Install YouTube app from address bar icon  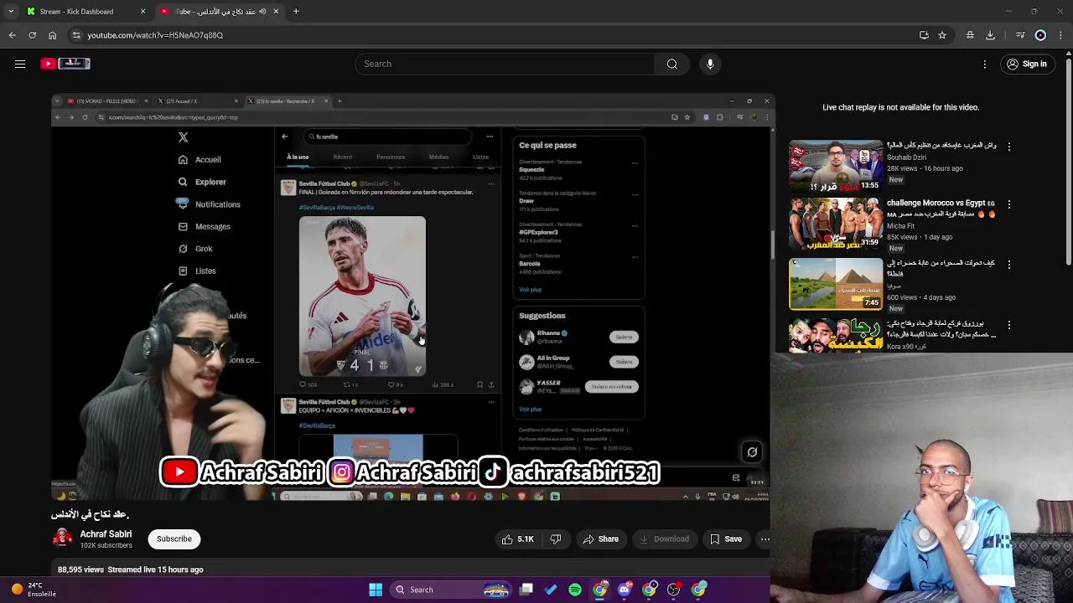(x=924, y=35)
